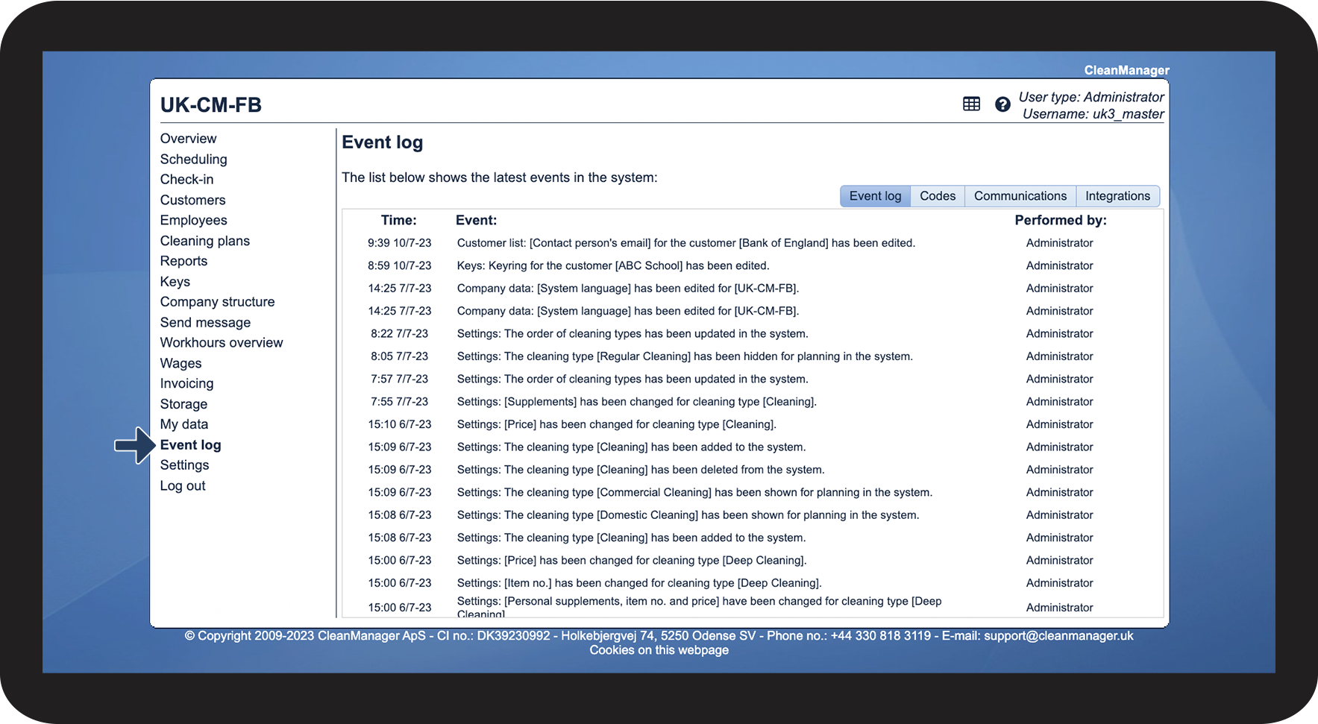Open the table grid icon in header
Image resolution: width=1318 pixels, height=724 pixels.
971,104
